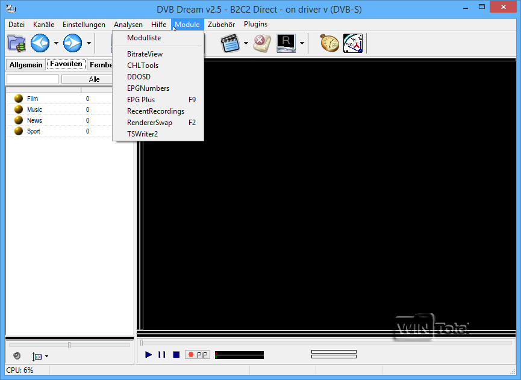521x380 pixels.
Task: Click the F9 shortcut label for EPG Plus
Action: pos(192,100)
